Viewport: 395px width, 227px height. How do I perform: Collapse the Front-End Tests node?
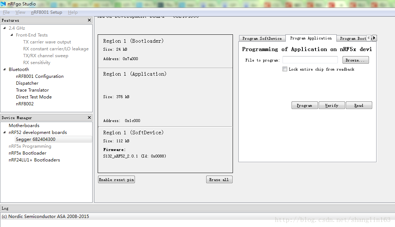(12, 35)
